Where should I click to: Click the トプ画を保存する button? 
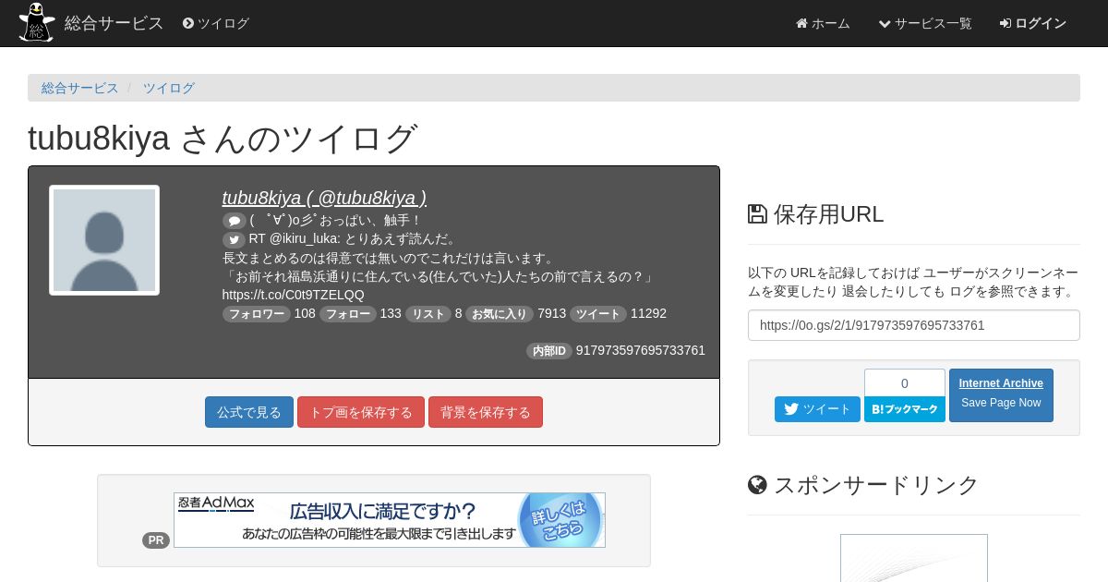pos(361,412)
